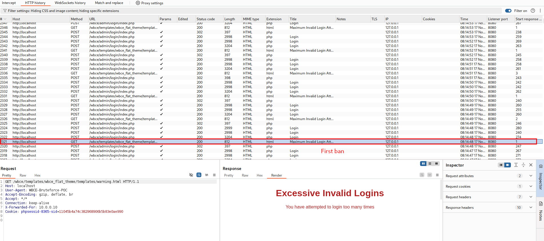Dock Inspector panel to the right

click(x=507, y=165)
